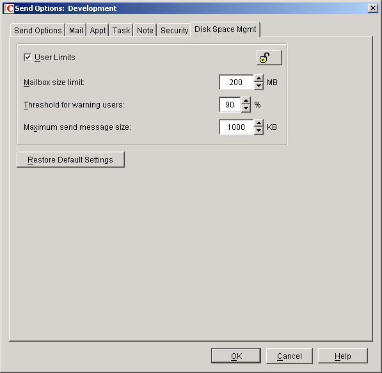The width and height of the screenshot is (382, 373).
Task: Increase Maximum send message size
Action: (259, 123)
